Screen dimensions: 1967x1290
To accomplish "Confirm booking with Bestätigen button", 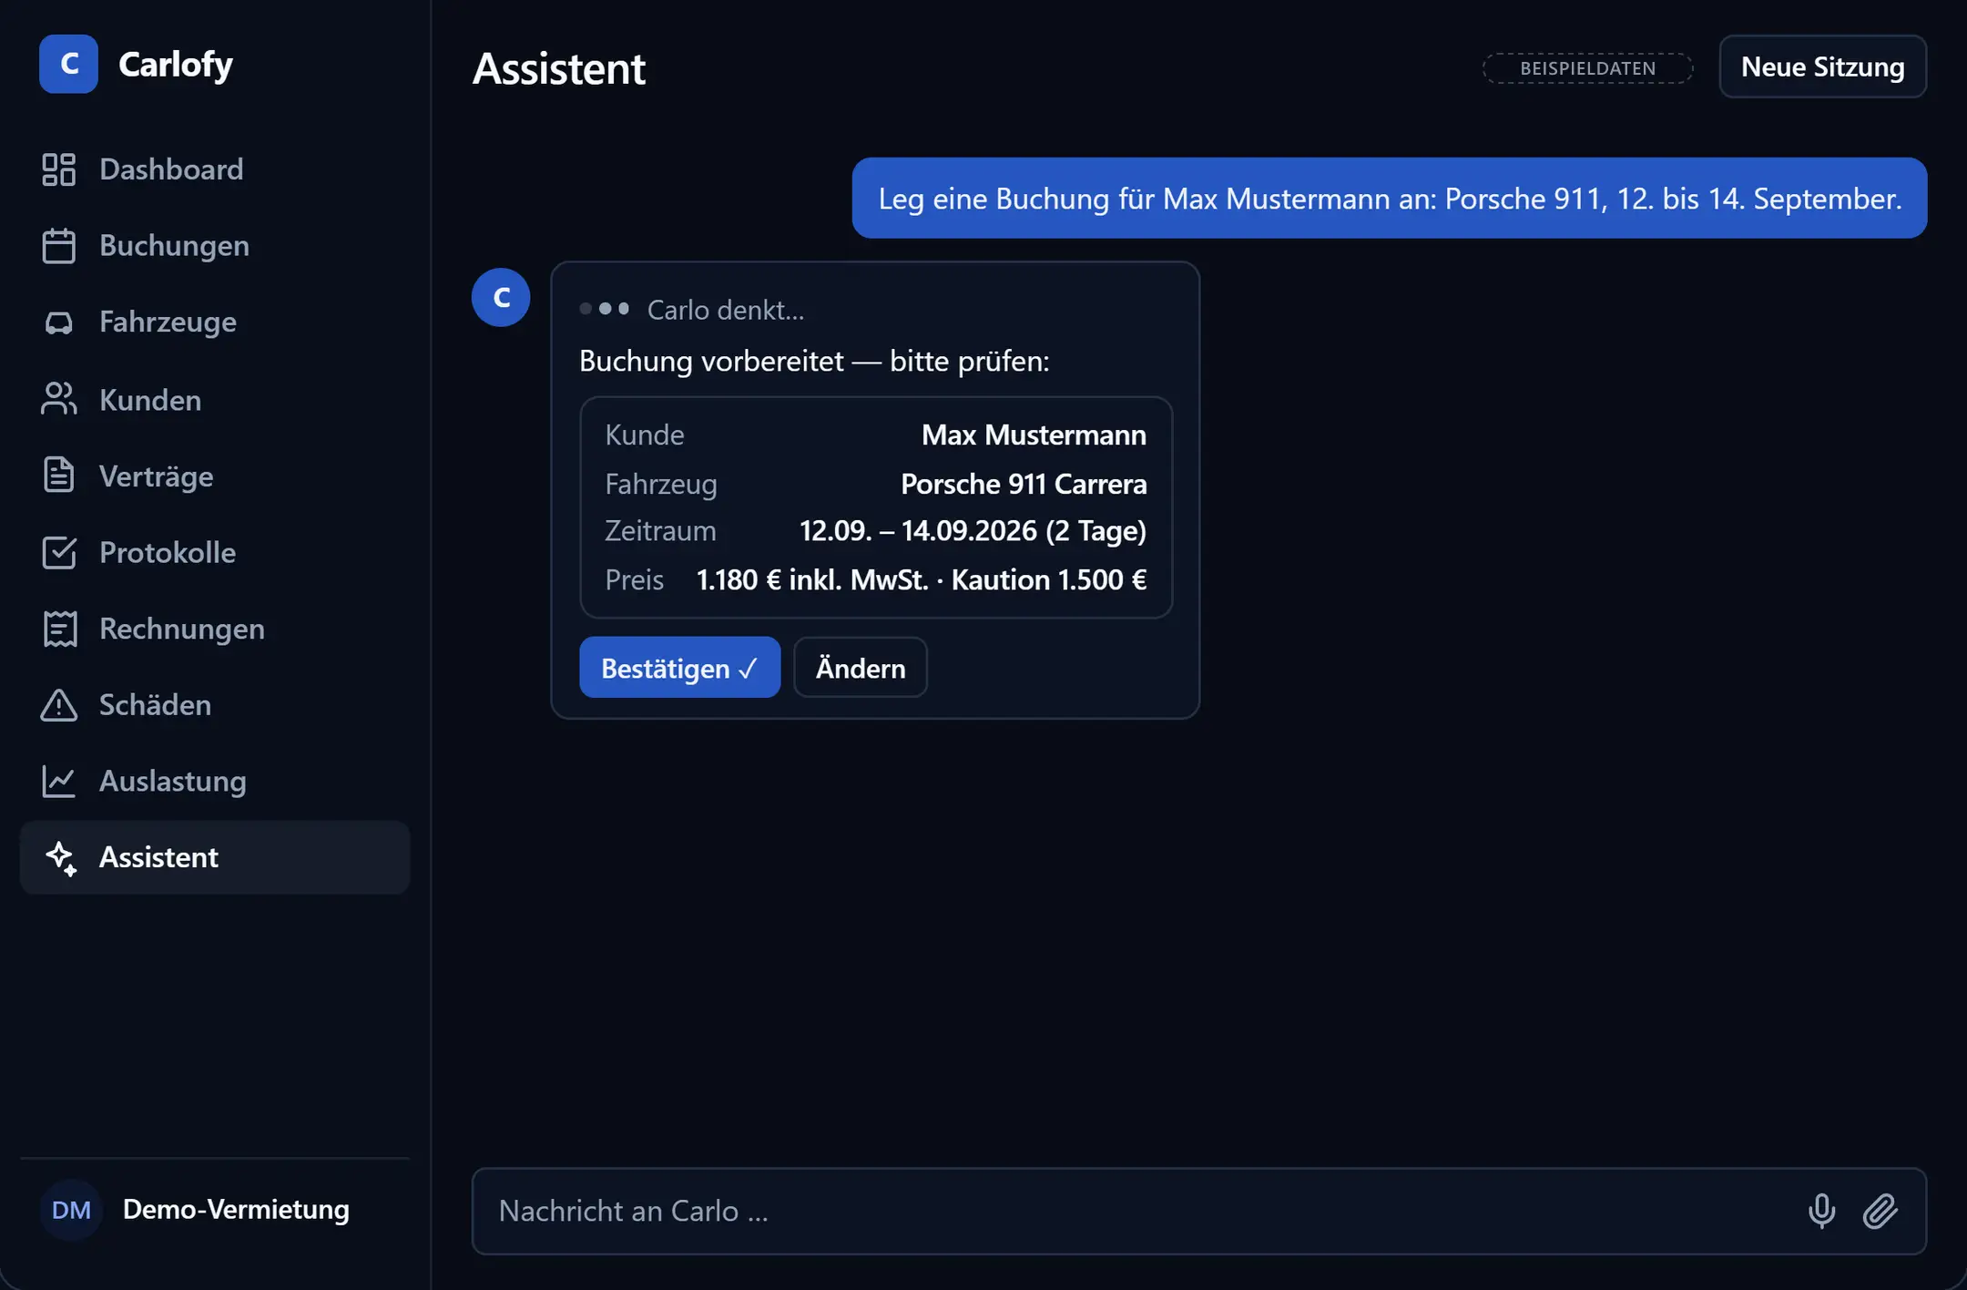I will click(680, 668).
